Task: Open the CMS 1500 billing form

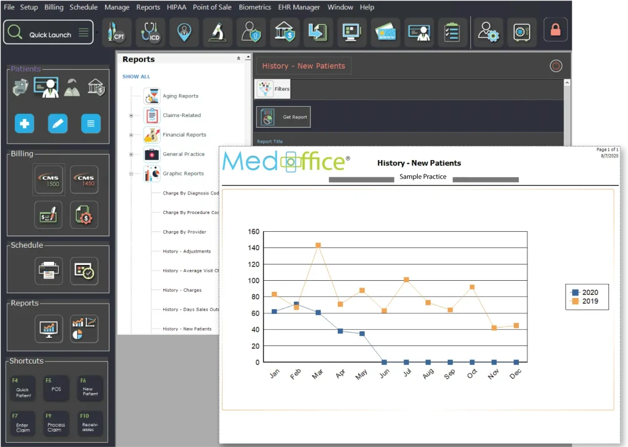Action: point(48,180)
